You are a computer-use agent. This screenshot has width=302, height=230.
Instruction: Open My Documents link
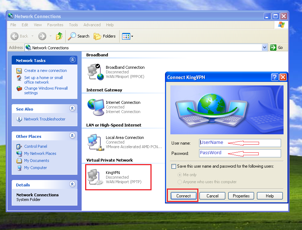tap(37, 161)
